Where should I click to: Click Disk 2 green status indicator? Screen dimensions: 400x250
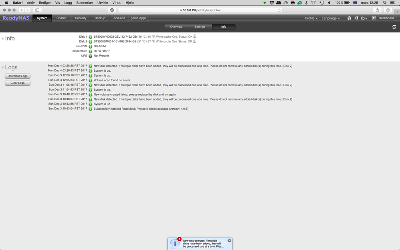click(x=90, y=42)
